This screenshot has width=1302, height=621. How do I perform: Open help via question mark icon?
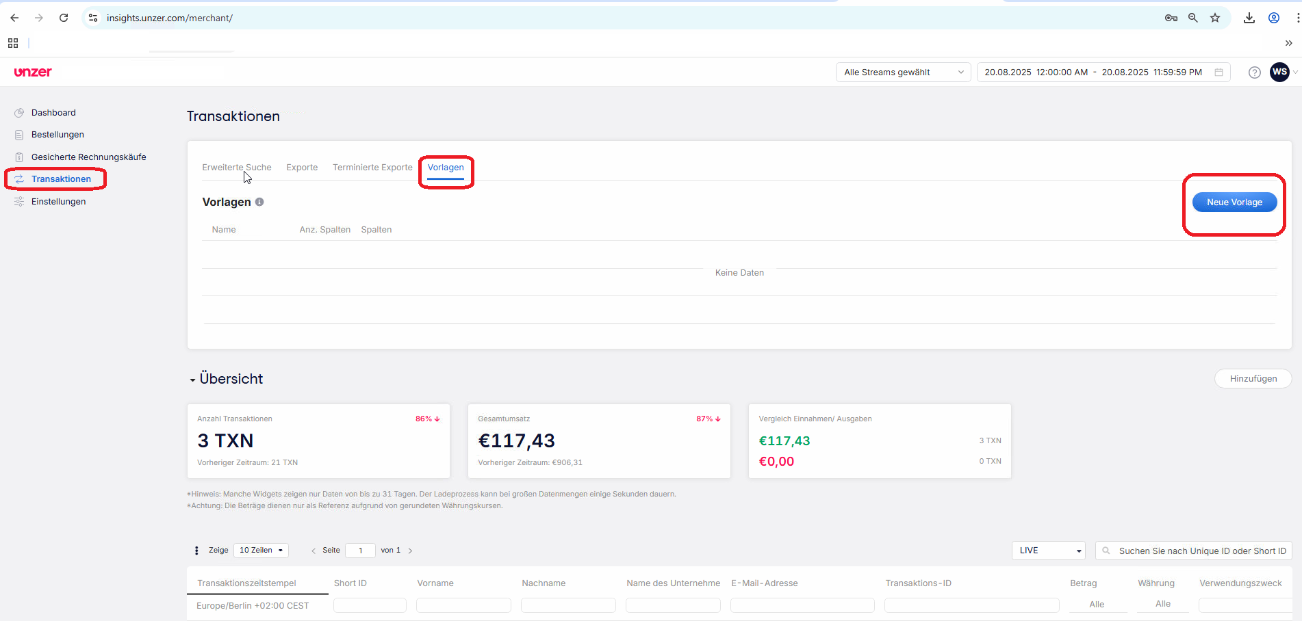tap(1254, 72)
